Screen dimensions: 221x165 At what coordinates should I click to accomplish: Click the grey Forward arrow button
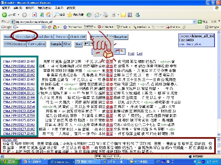(x=24, y=15)
